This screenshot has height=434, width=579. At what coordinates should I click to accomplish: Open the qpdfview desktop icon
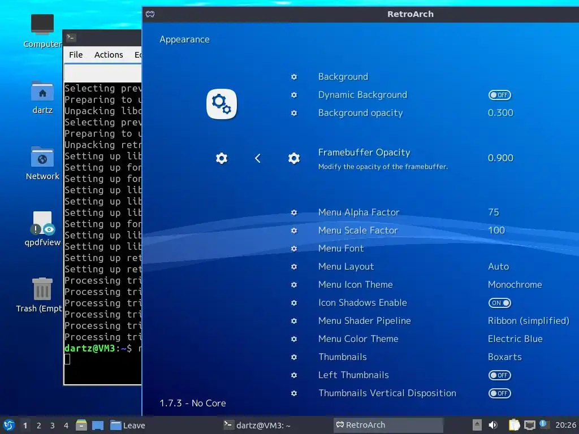42,229
